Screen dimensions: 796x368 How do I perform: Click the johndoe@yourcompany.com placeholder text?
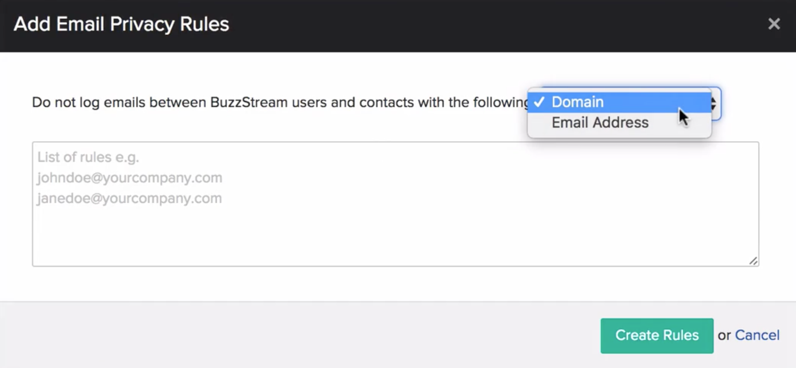coord(130,178)
